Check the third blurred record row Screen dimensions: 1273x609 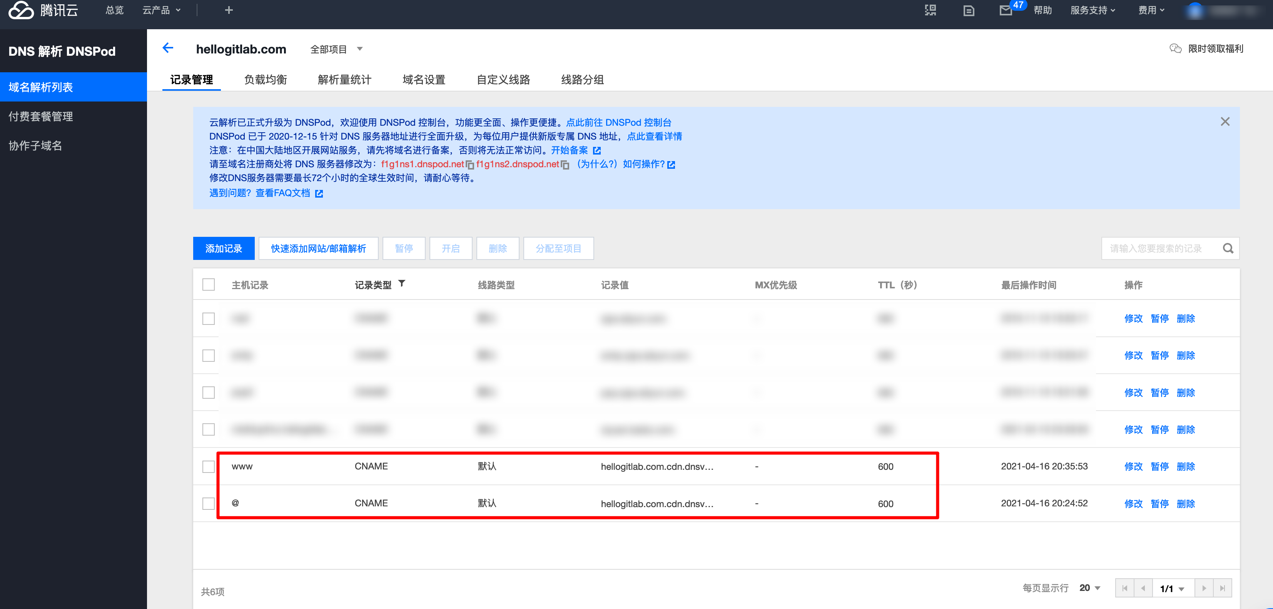coord(209,393)
